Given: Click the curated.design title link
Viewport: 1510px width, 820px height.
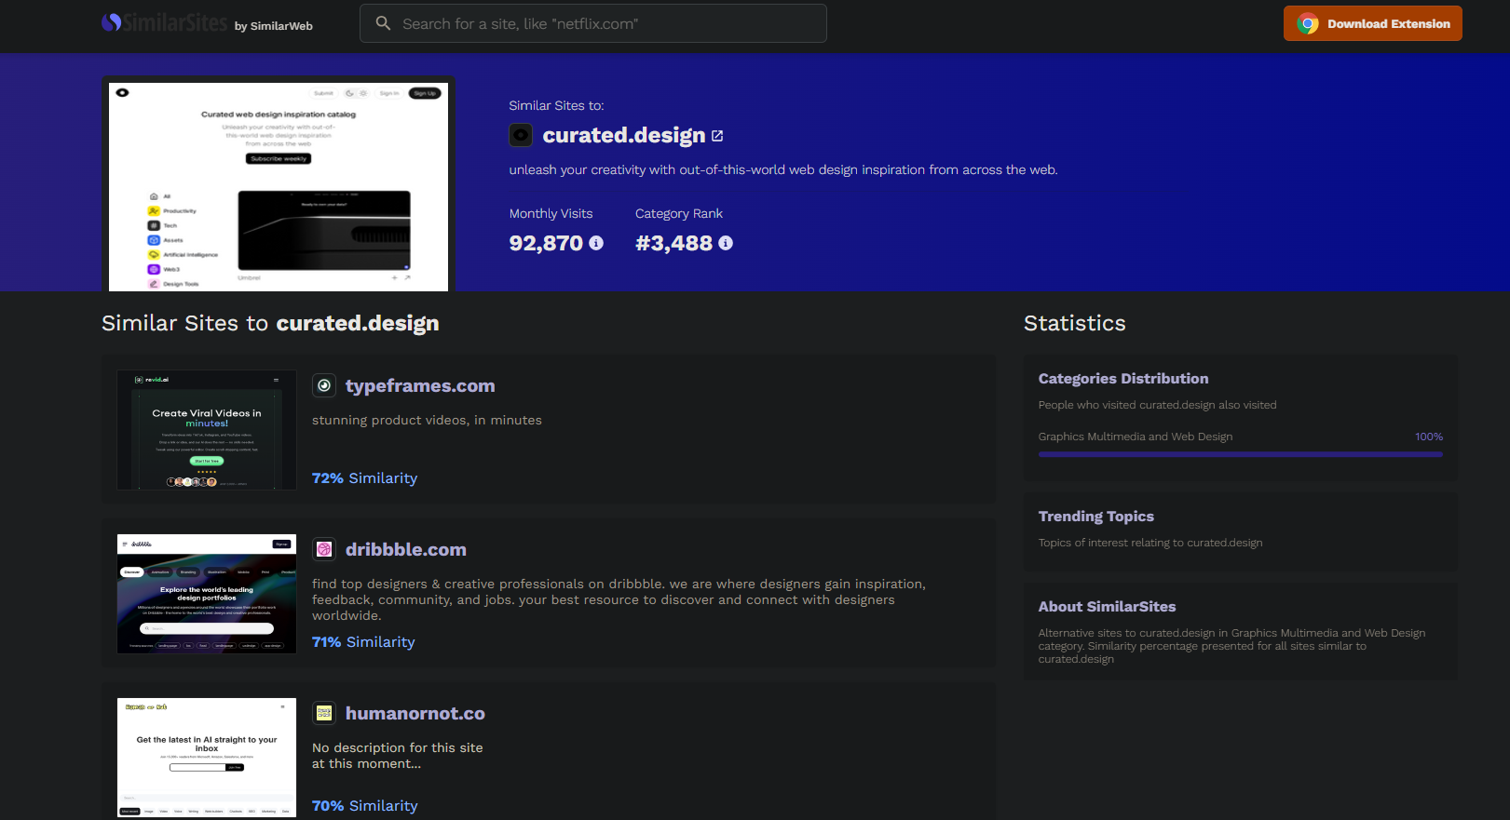Looking at the screenshot, I should point(623,136).
